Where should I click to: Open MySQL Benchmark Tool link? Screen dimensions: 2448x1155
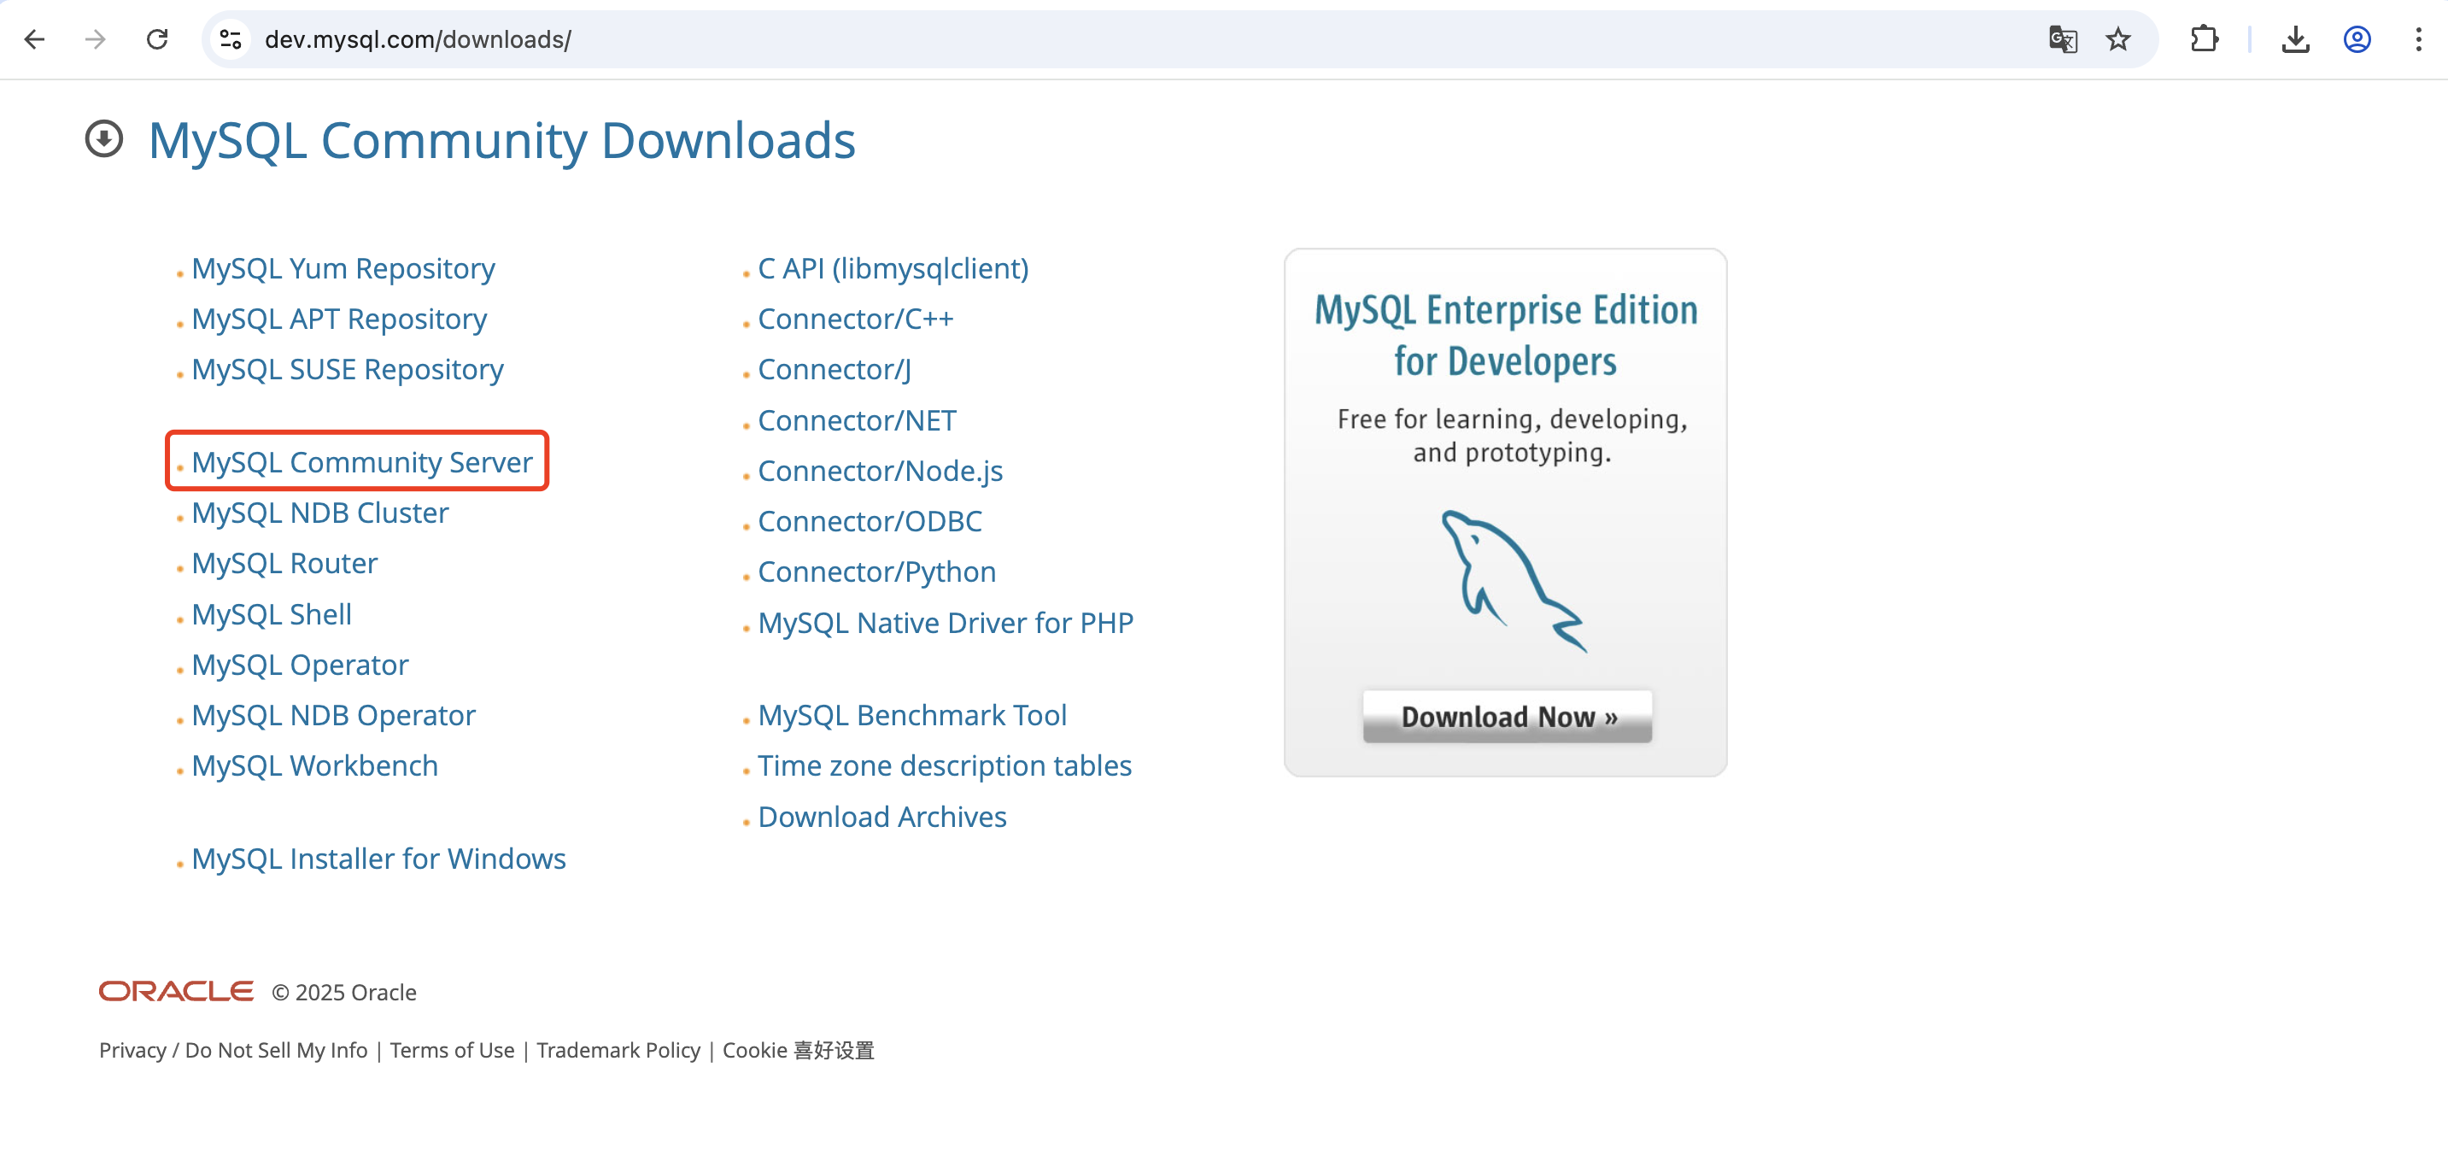click(912, 716)
